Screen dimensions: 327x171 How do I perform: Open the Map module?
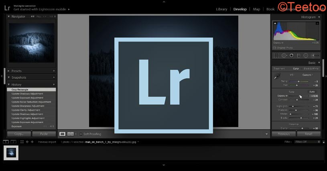pyautogui.click(x=256, y=9)
